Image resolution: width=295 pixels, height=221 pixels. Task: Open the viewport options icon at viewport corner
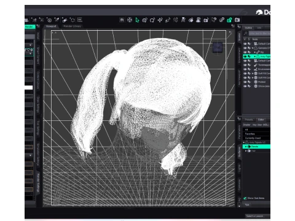[x=233, y=26]
